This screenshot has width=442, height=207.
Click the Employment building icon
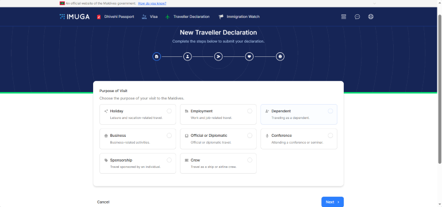(186, 111)
